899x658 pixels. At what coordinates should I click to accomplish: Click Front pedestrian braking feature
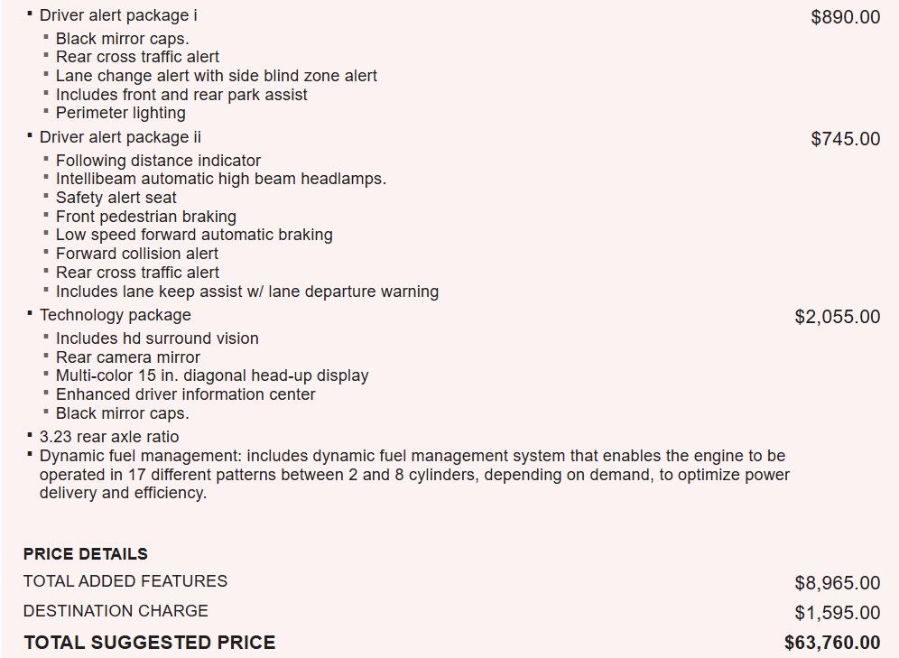tap(145, 217)
